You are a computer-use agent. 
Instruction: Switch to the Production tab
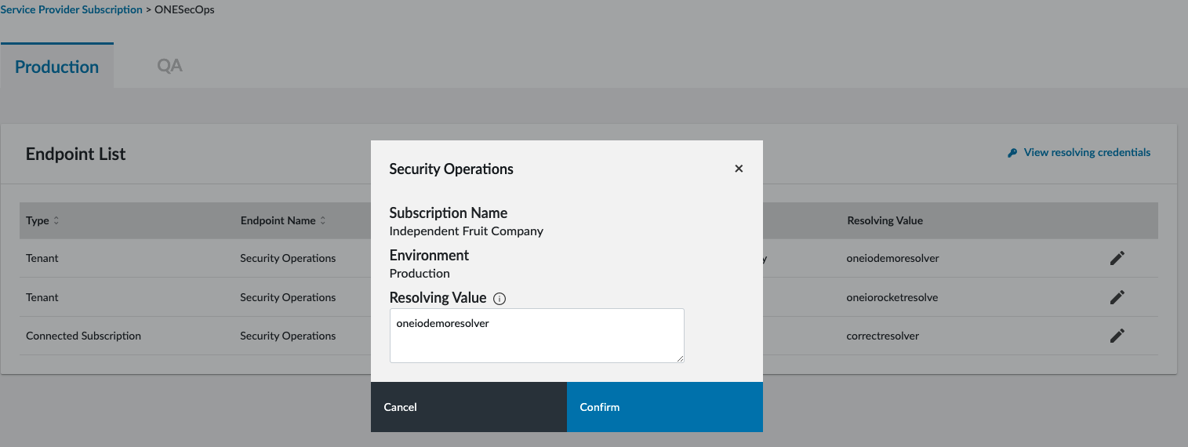57,66
